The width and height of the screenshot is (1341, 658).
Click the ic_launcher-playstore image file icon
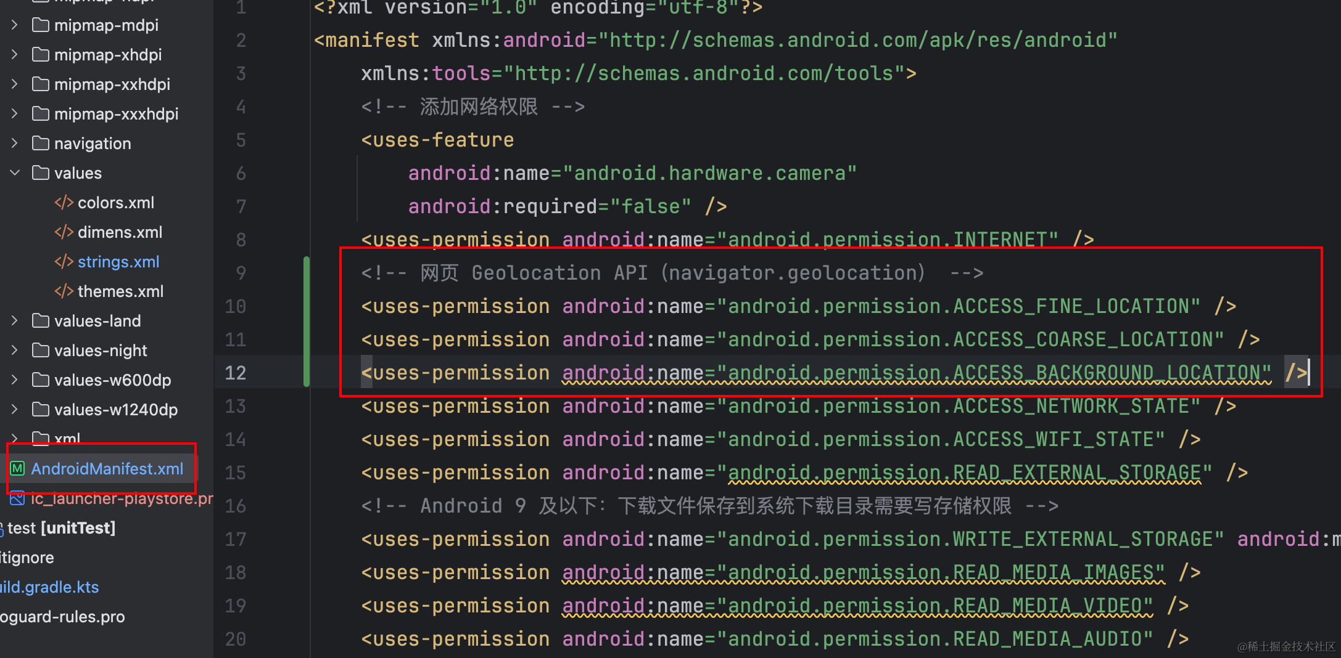coord(17,498)
